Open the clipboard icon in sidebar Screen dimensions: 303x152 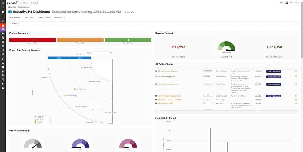click(x=3, y=50)
